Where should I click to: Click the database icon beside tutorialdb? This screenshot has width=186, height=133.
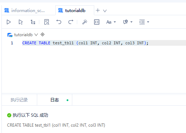(10, 35)
